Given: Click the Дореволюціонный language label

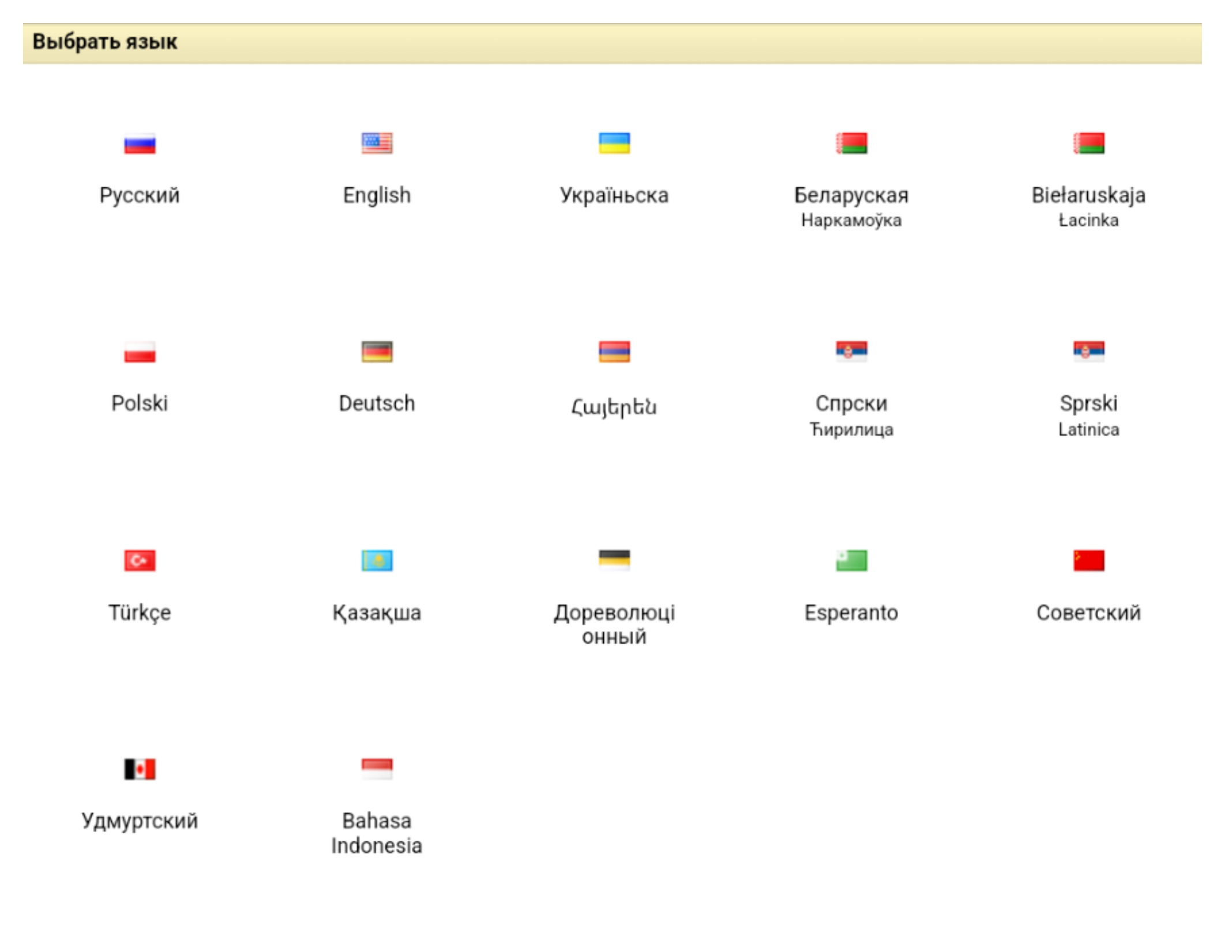Looking at the screenshot, I should [614, 624].
